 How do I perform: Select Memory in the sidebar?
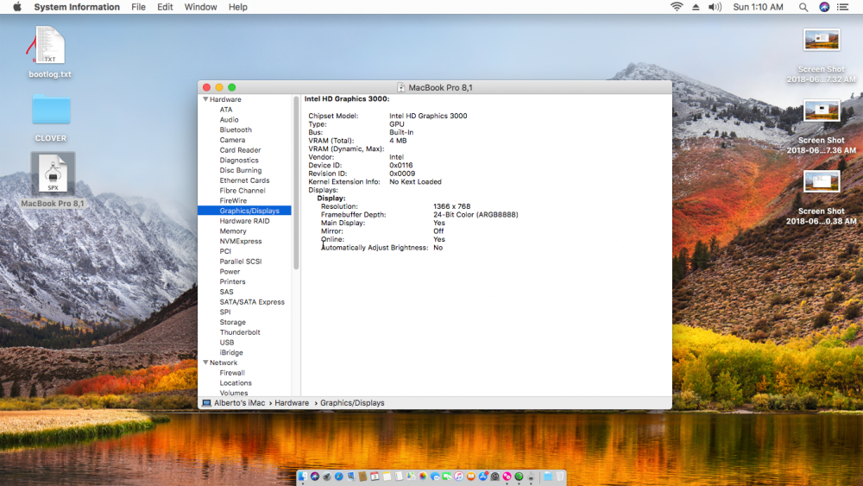point(233,231)
